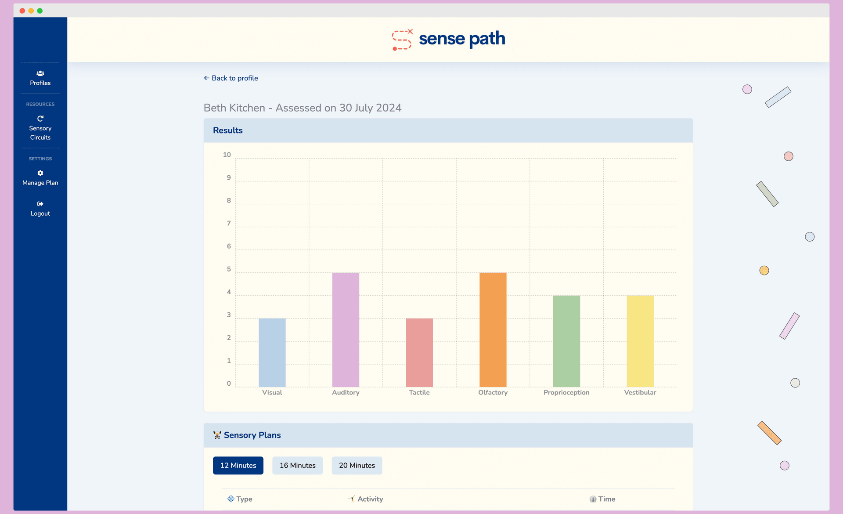The image size is (843, 514).
Task: Open the Manage Plan settings link
Action: [40, 182]
